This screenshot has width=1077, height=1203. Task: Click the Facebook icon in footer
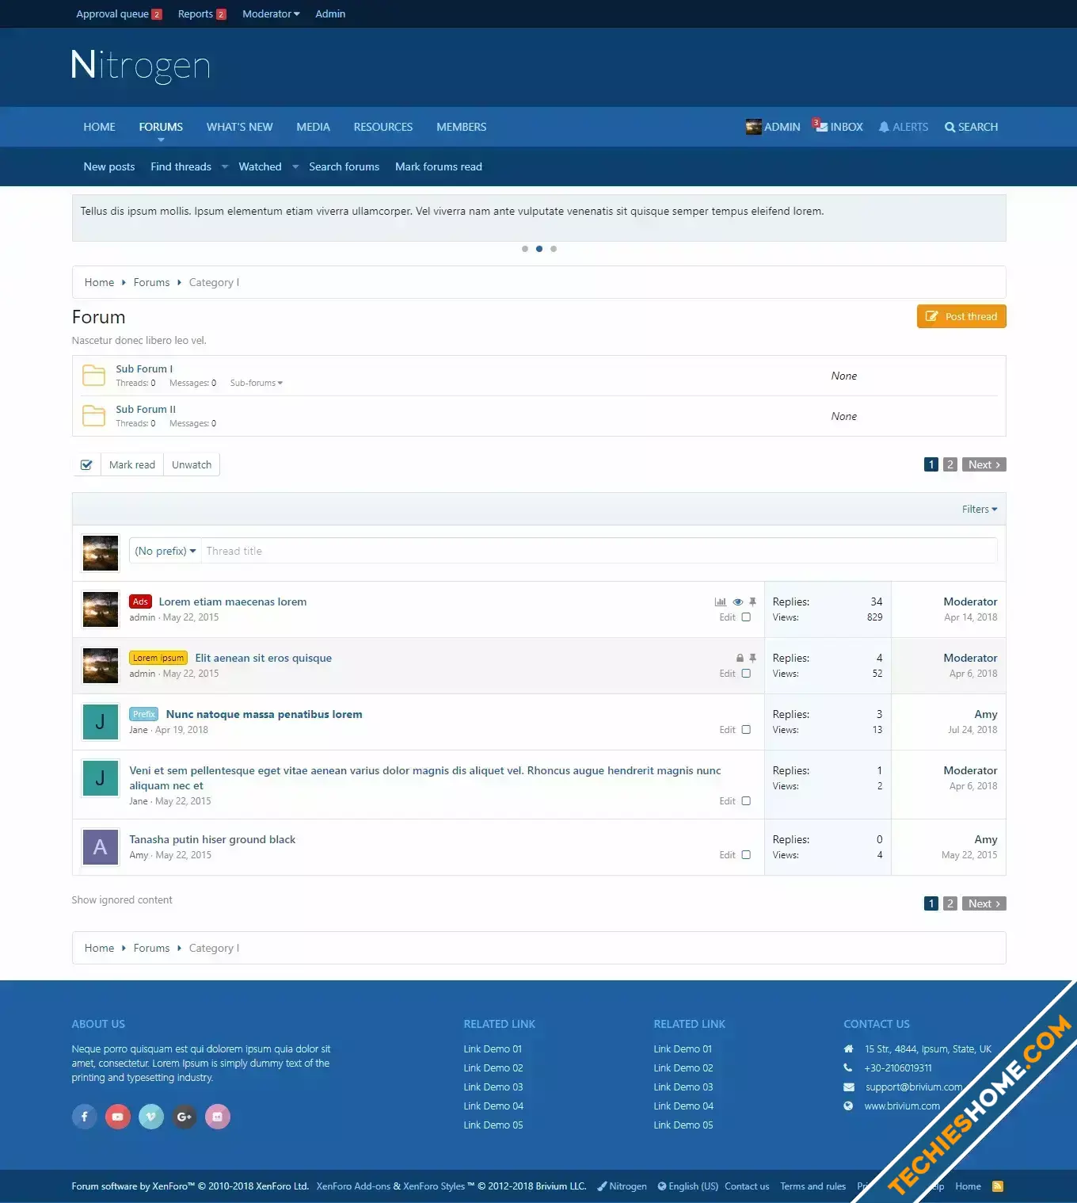coord(85,1117)
